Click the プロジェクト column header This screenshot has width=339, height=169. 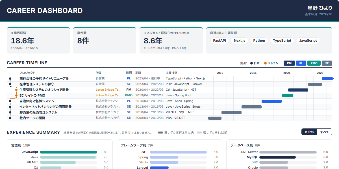[27, 73]
